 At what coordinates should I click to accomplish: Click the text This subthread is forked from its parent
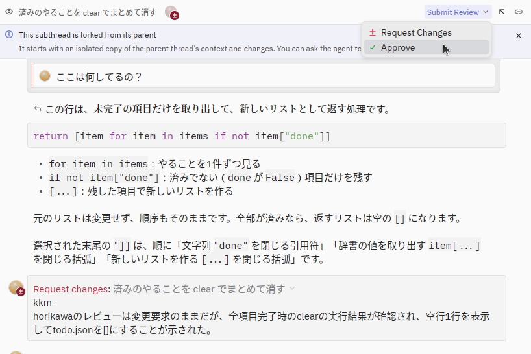[x=88, y=35]
